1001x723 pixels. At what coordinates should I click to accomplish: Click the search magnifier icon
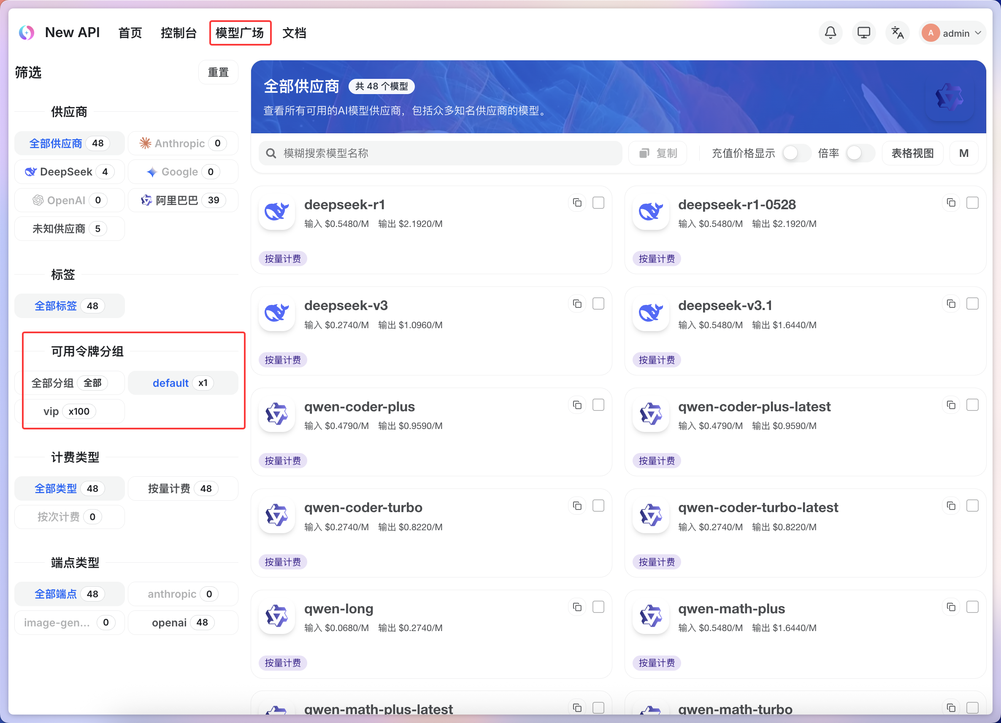[271, 154]
